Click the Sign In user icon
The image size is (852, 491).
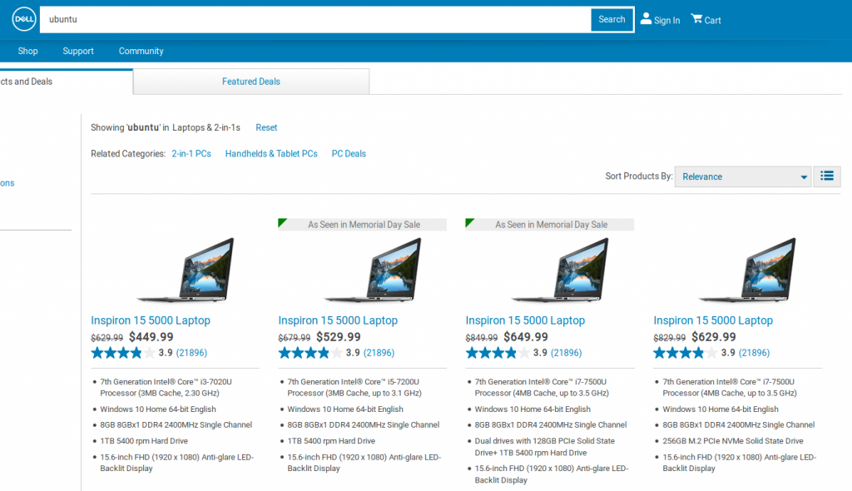click(x=646, y=19)
